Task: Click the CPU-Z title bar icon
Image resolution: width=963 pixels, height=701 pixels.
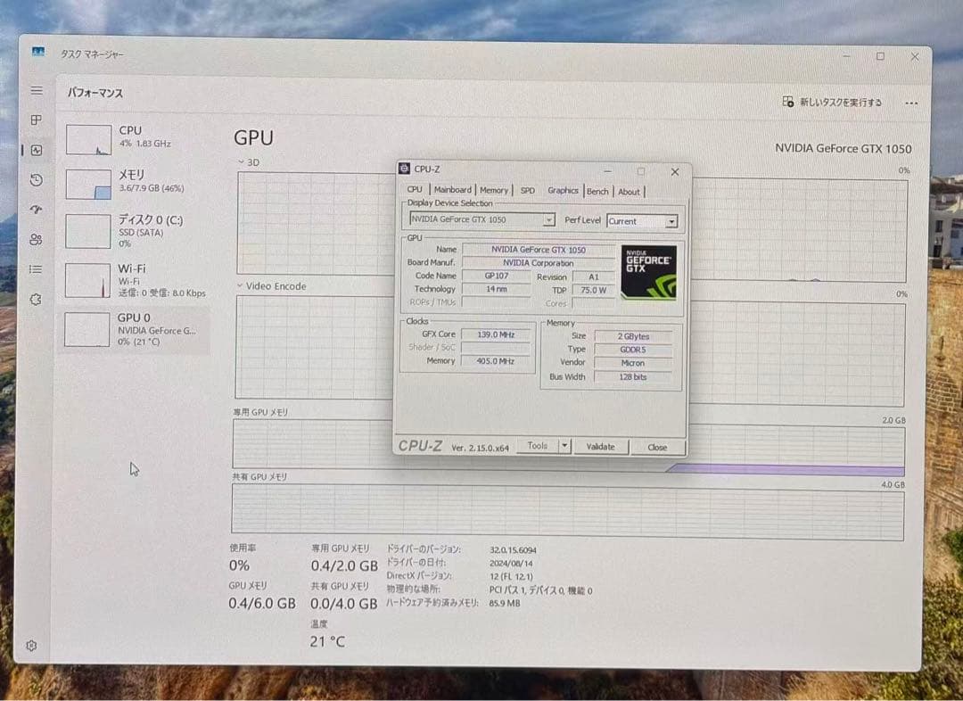Action: (x=404, y=169)
